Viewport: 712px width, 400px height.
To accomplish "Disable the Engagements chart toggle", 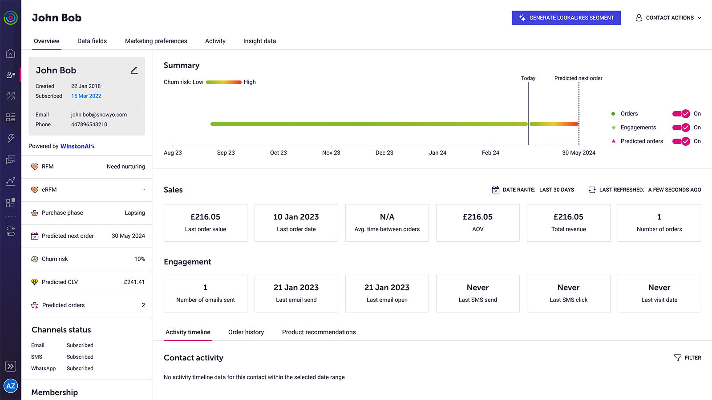I will point(680,128).
